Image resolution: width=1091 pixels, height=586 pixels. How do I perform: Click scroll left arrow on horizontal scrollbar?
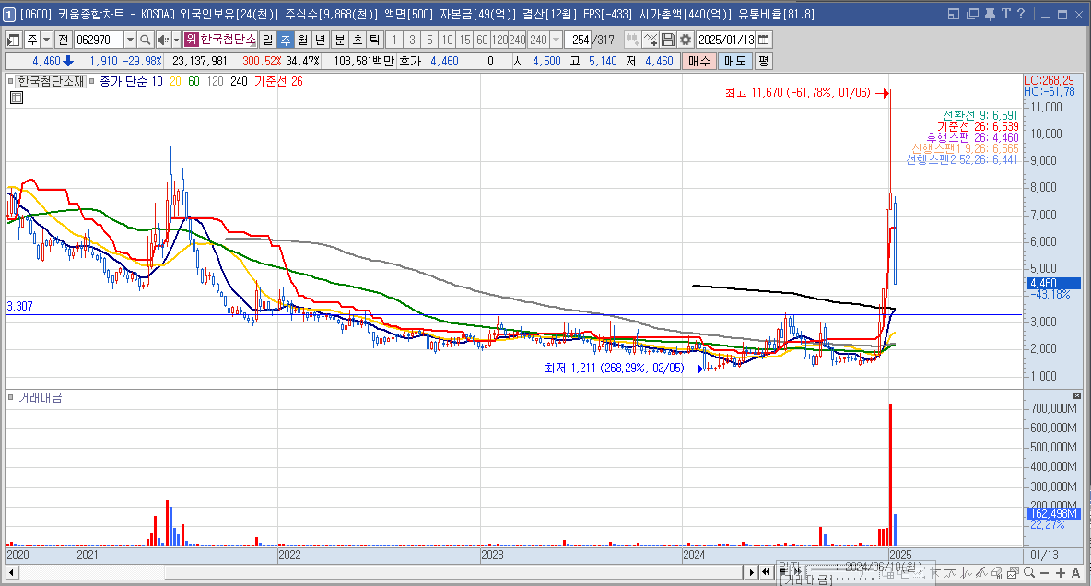click(11, 573)
